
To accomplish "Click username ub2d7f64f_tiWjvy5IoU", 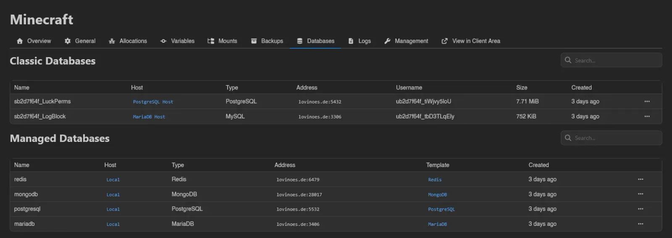I will (423, 102).
